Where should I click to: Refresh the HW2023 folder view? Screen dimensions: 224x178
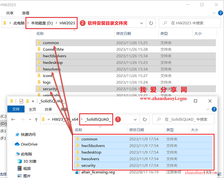[x=151, y=23]
